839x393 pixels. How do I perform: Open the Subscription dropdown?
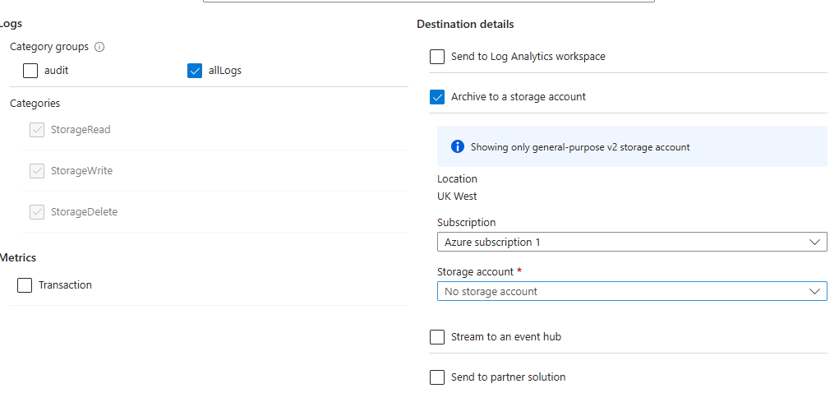[632, 242]
